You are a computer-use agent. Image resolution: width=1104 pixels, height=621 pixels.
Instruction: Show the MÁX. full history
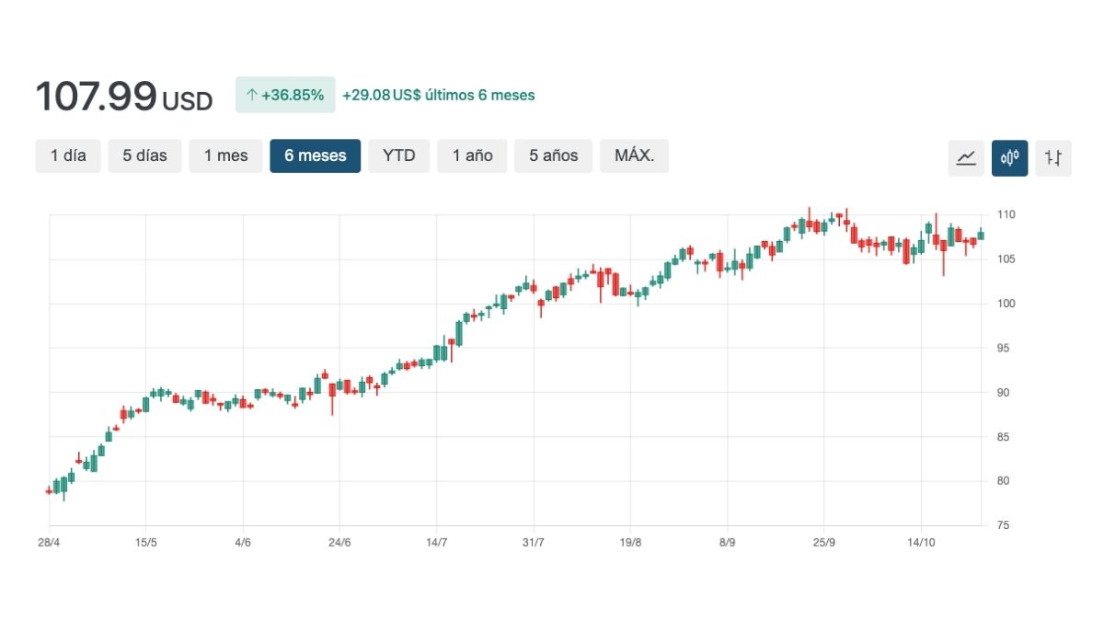click(634, 155)
